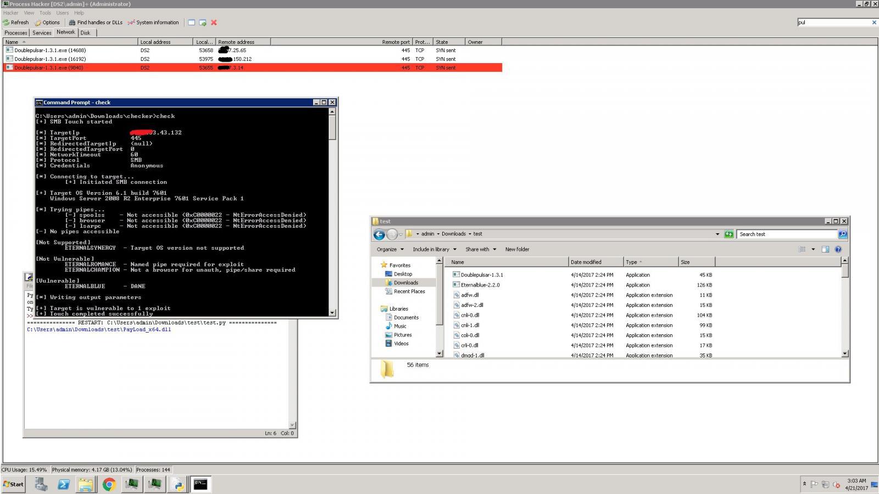Open the Include in library dropdown
The image size is (879, 494).
[x=435, y=249]
